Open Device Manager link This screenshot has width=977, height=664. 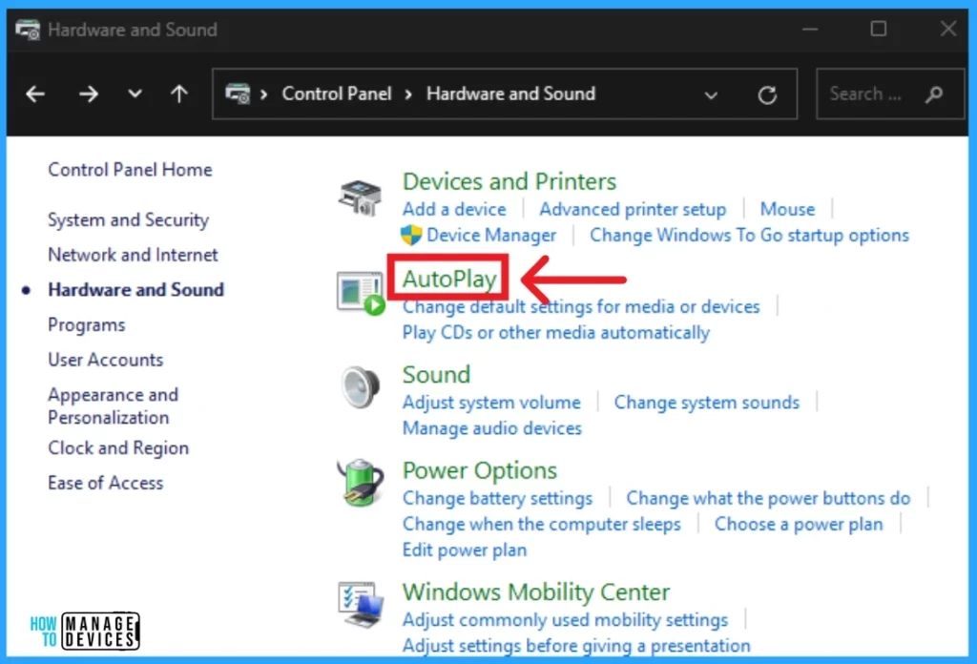tap(491, 236)
